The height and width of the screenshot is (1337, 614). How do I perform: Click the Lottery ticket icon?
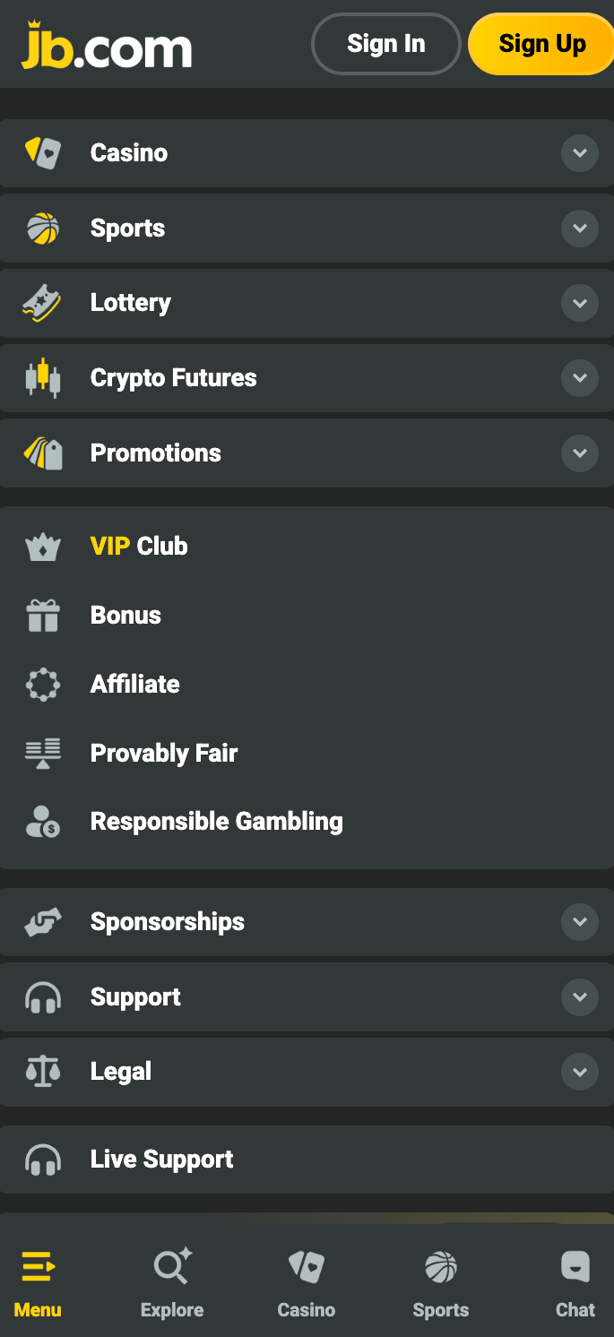42,303
